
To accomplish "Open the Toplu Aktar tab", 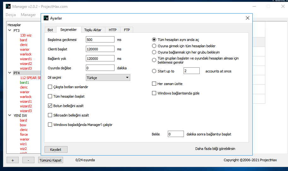I will (x=93, y=30).
